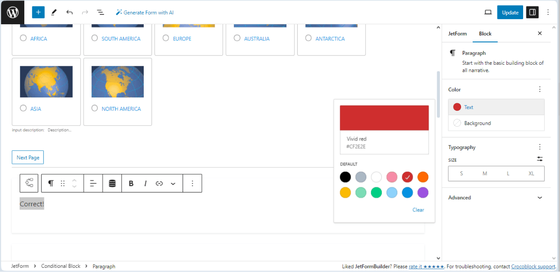Pick the vivid cyan blue swatch
This screenshot has height=272, width=560.
(407, 192)
